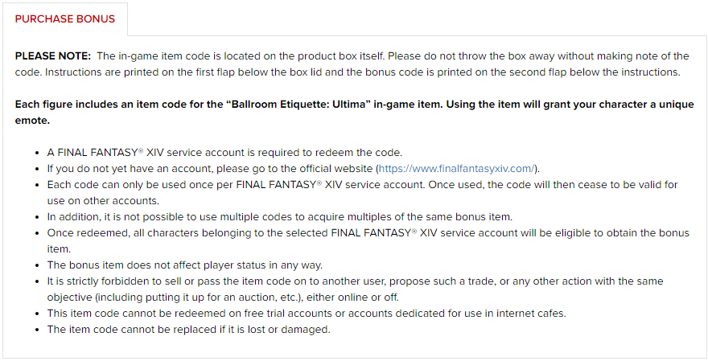The image size is (708, 361).
Task: Click the registered trademark symbol in first bullet
Action: pos(141,150)
